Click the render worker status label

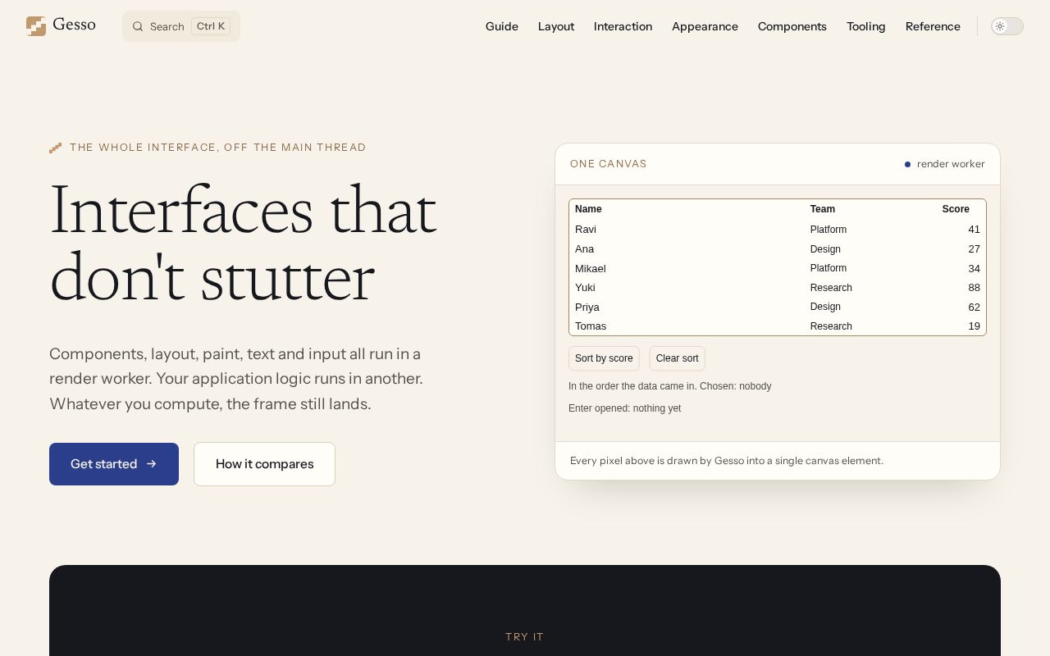coord(951,164)
